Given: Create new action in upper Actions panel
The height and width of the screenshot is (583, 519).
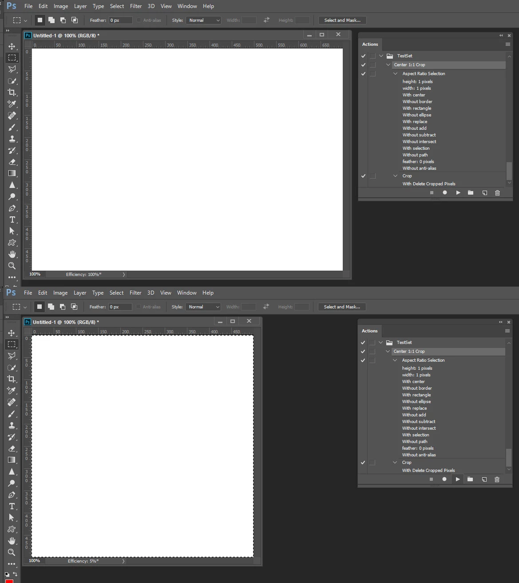Looking at the screenshot, I should (x=484, y=193).
